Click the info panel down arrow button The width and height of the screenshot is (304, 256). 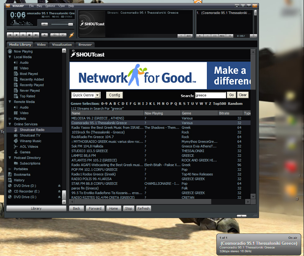tap(181, 36)
